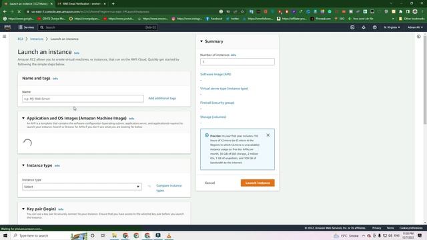Focus the AWS console search box
427x240 pixels.
pos(98,27)
